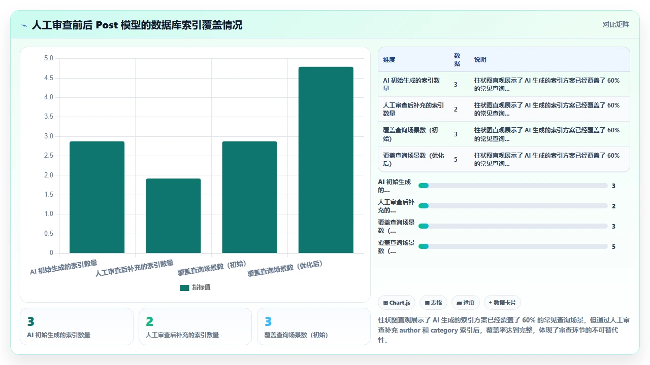650x365 pixels.
Task: Click table cell 覆盖查询场景数（优化后）
Action: (x=414, y=160)
